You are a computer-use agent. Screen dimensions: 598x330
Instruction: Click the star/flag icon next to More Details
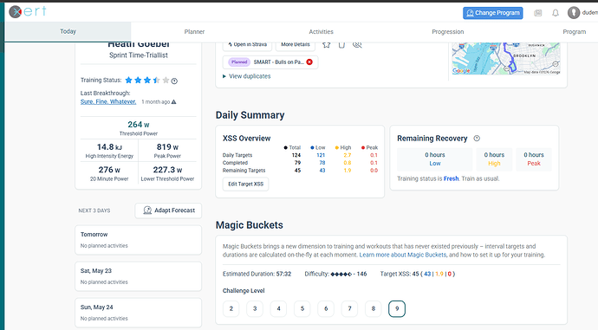(x=326, y=45)
